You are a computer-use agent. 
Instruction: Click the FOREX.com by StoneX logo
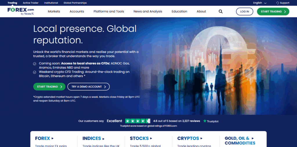coord(21,11)
